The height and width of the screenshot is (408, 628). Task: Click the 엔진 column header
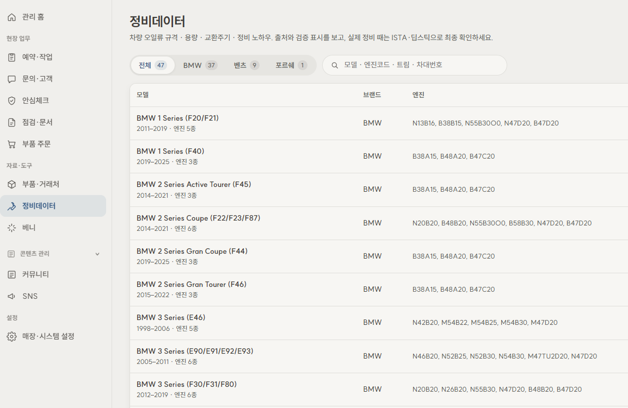point(418,95)
